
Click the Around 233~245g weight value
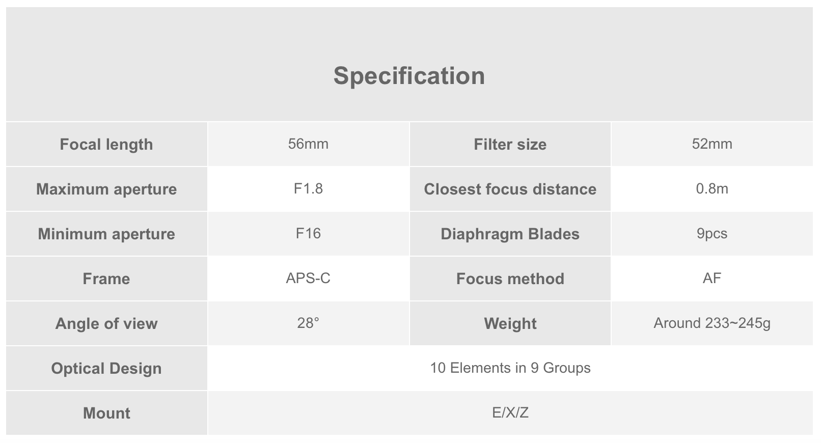click(x=711, y=323)
